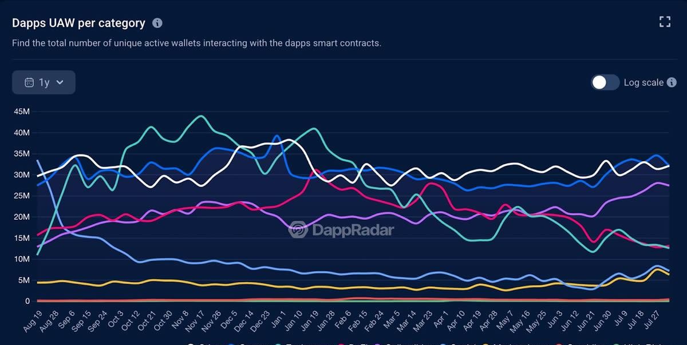Click the unique active wallets description text
Screen dimensions: 687x345
tap(196, 43)
